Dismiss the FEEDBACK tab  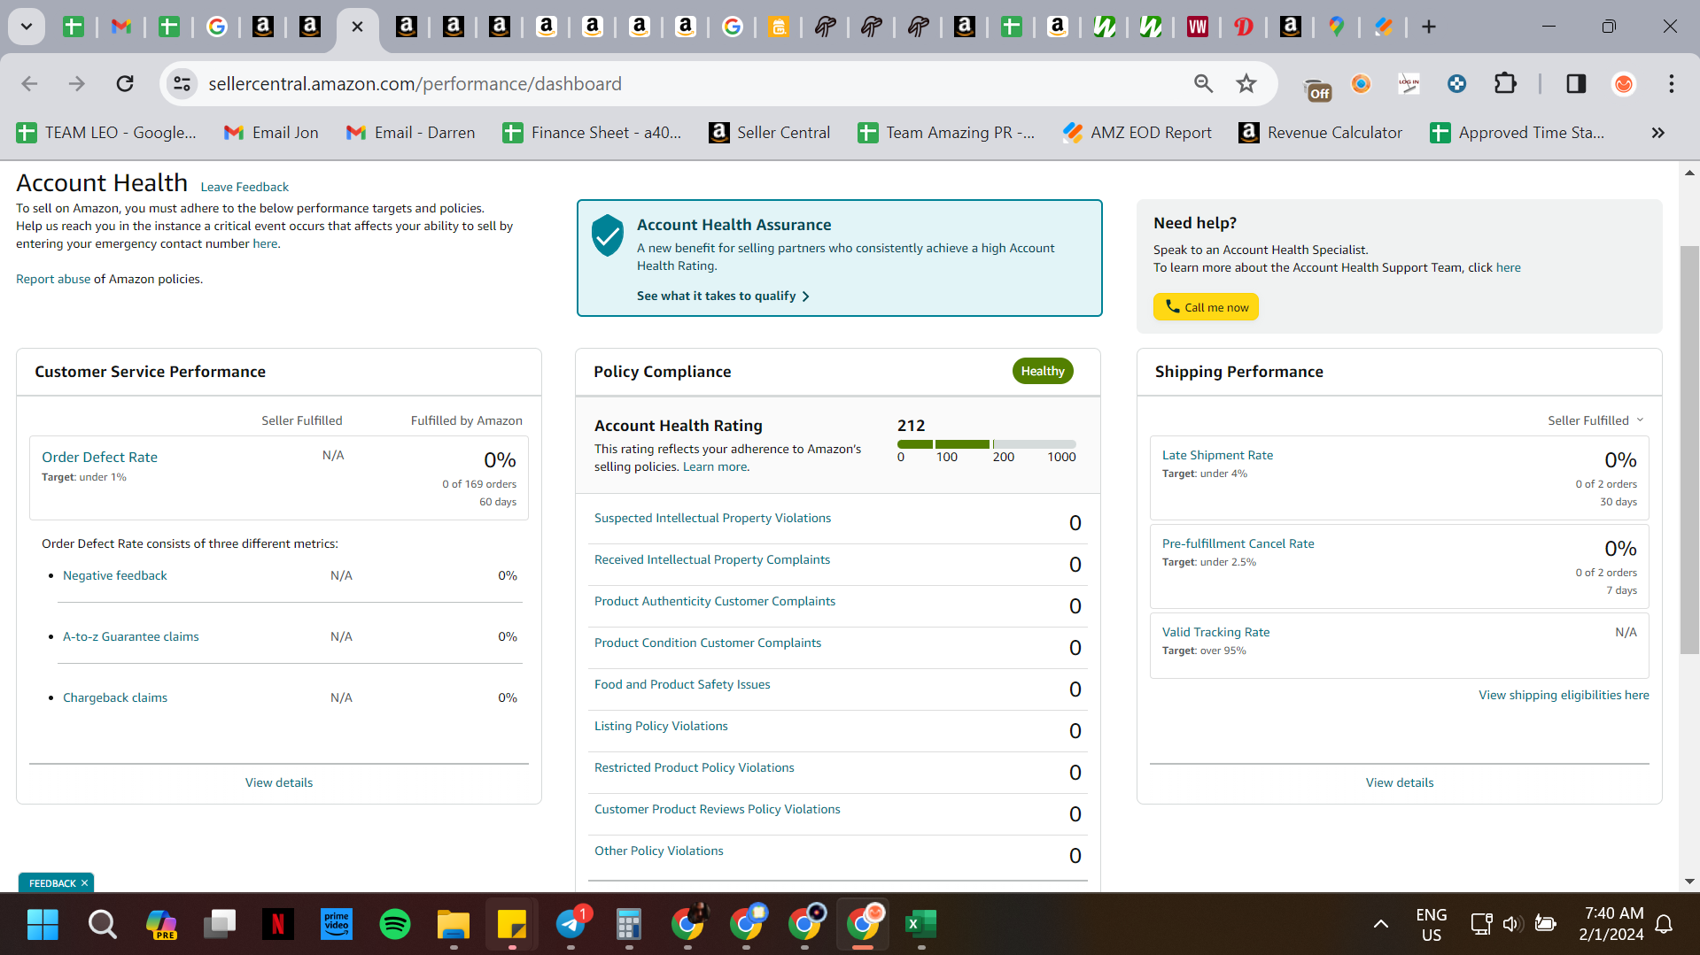click(x=85, y=883)
